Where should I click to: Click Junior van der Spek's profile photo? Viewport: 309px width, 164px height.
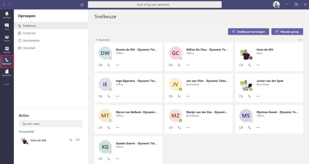pyautogui.click(x=246, y=85)
